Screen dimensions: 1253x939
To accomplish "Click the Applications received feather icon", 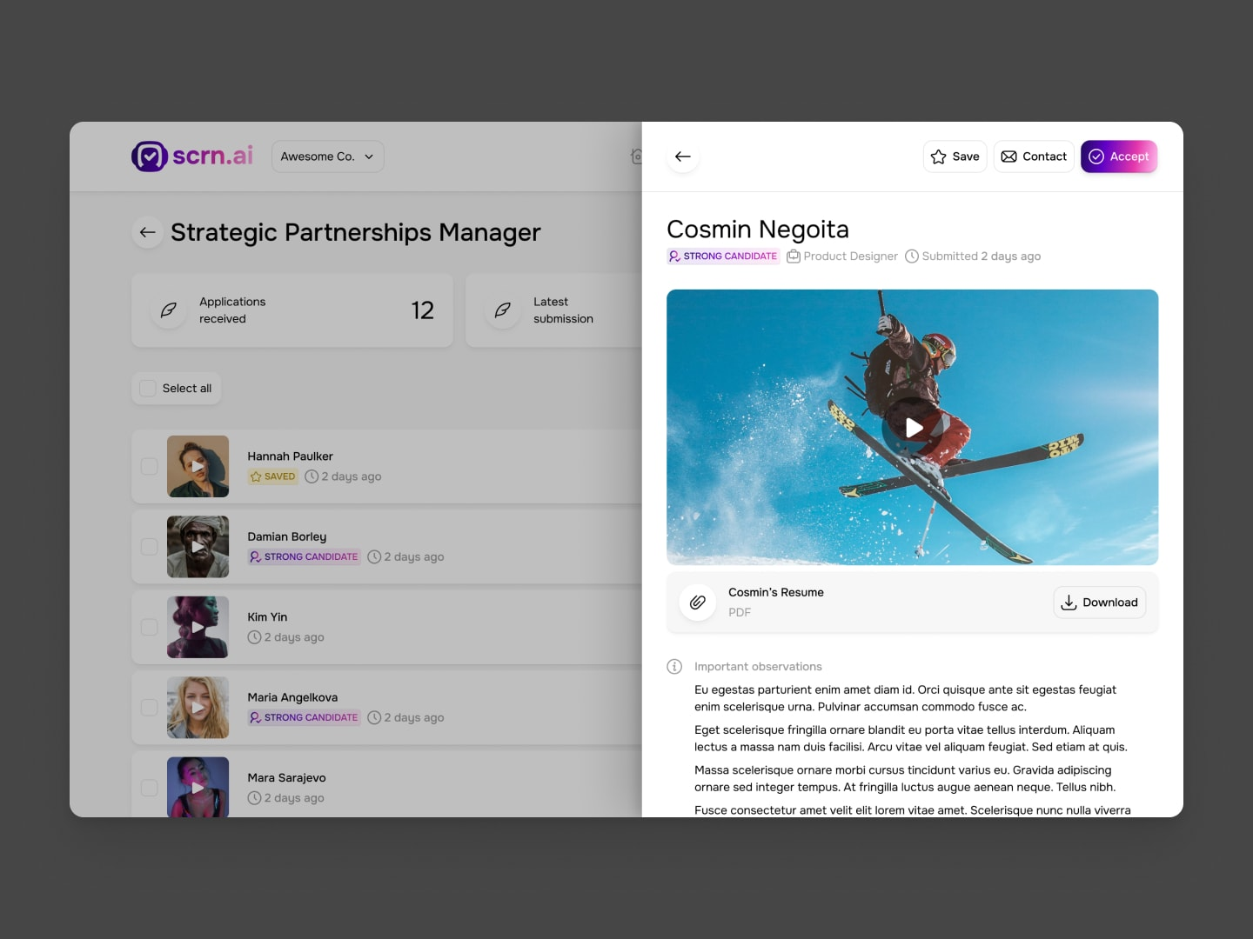I will (169, 310).
